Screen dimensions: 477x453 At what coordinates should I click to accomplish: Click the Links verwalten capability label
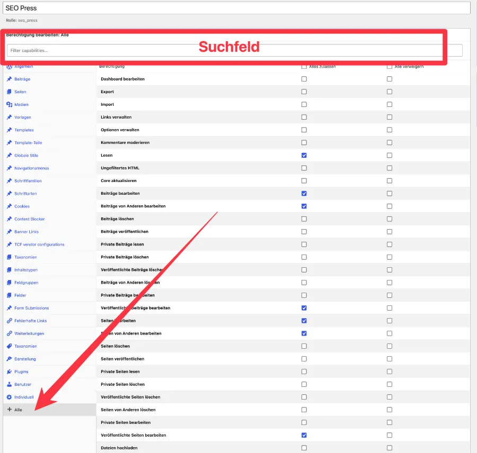(116, 117)
